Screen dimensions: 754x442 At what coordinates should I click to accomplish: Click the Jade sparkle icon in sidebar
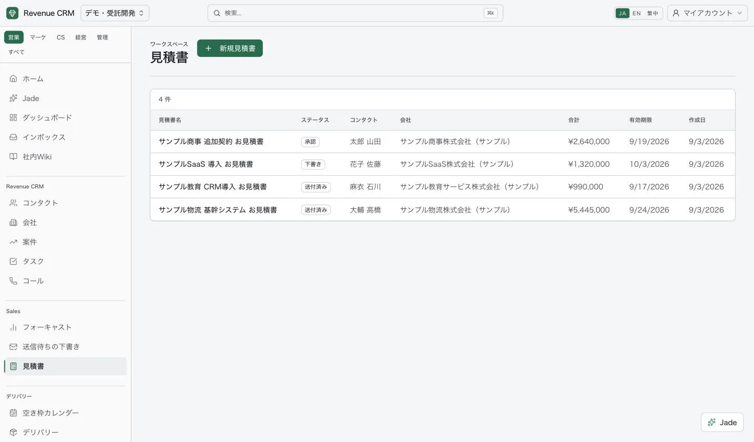(x=14, y=98)
